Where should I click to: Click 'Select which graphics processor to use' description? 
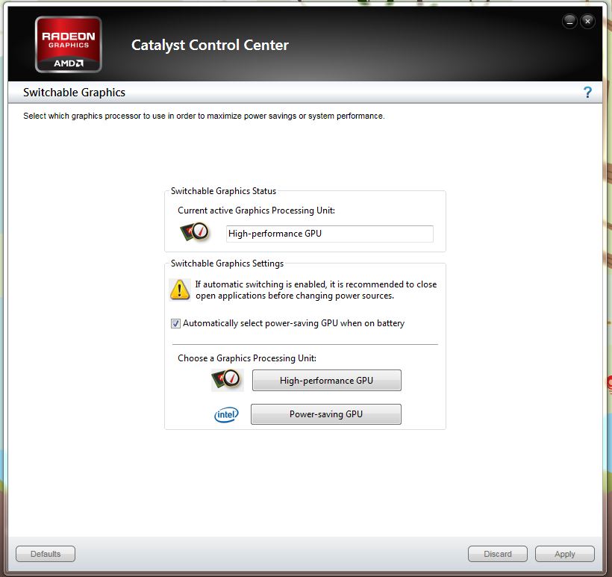click(204, 116)
